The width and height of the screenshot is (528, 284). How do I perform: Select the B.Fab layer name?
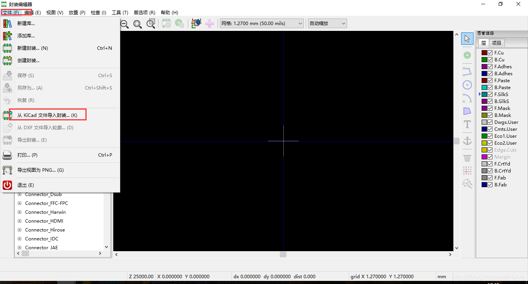pos(501,185)
